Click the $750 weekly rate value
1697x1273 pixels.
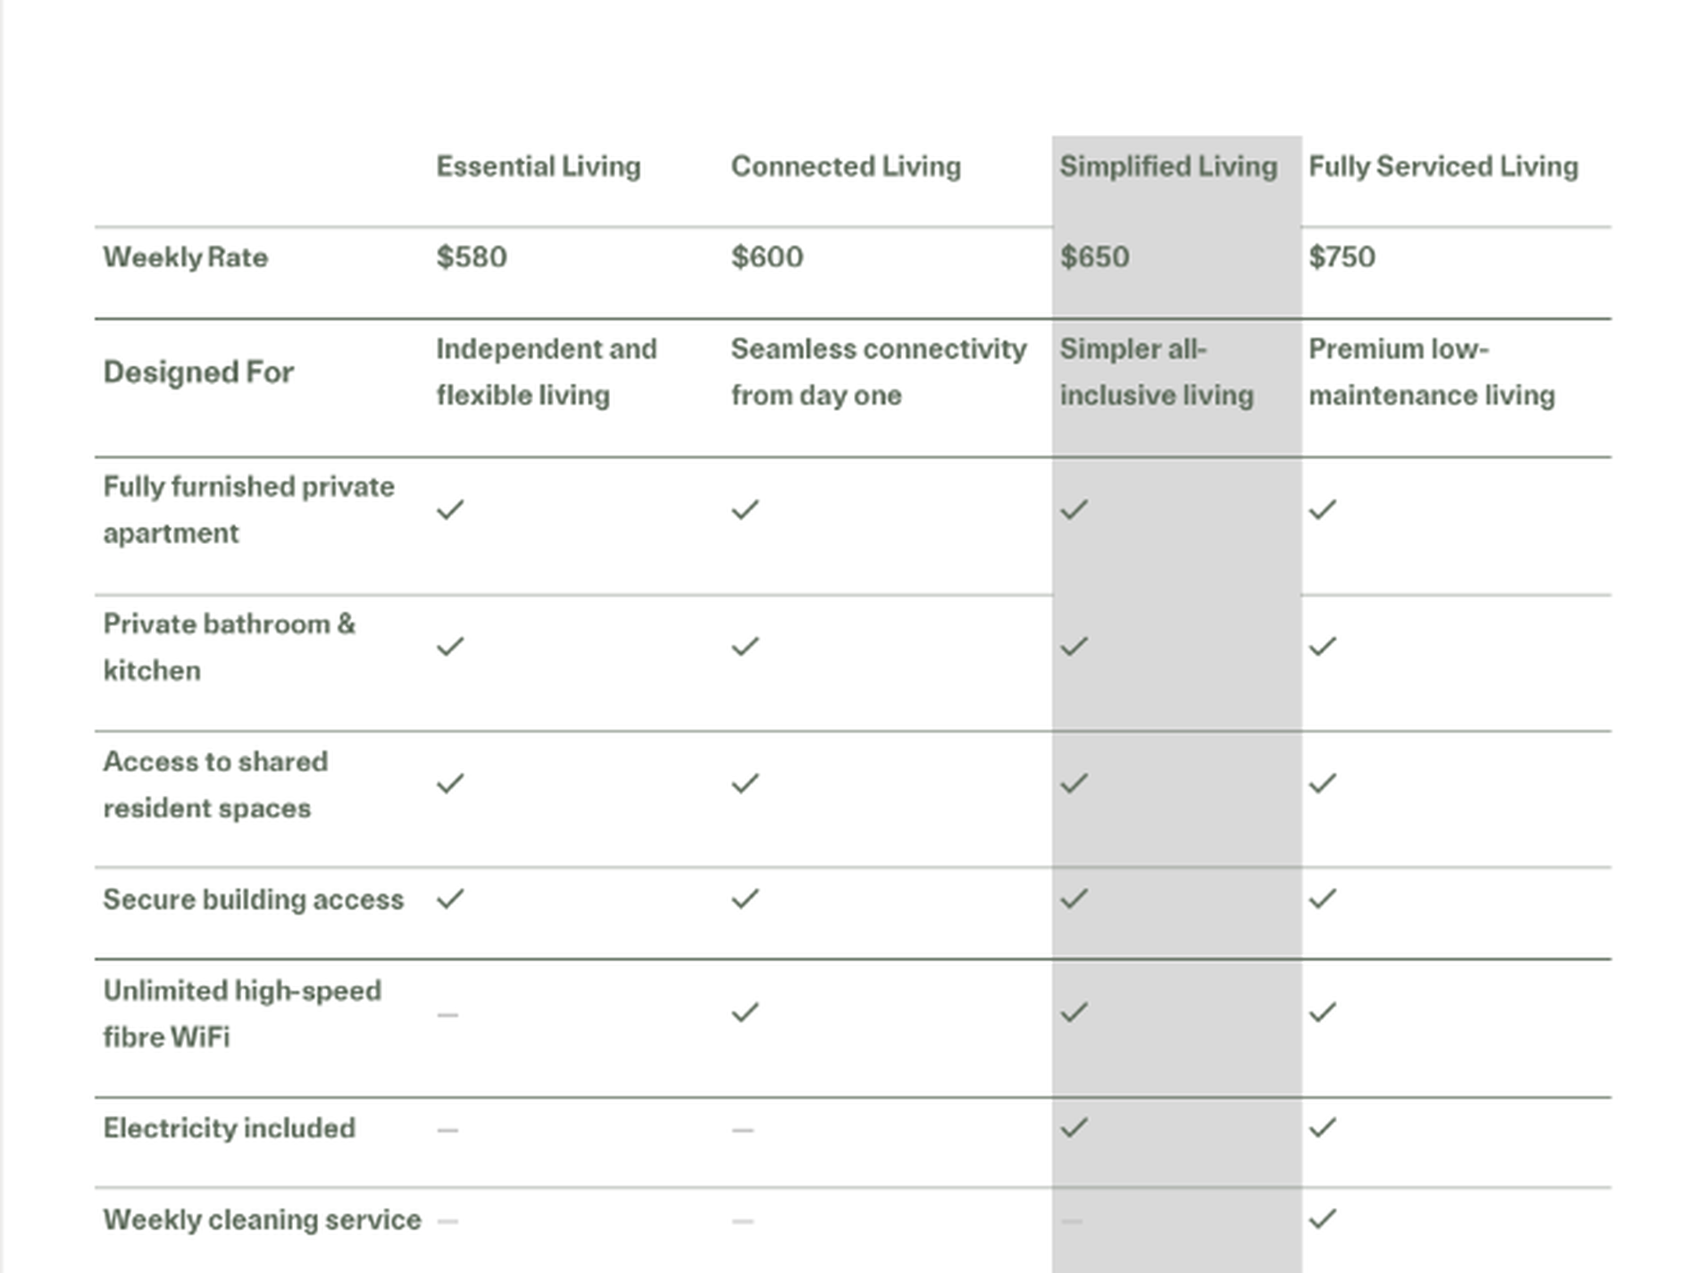[1342, 257]
